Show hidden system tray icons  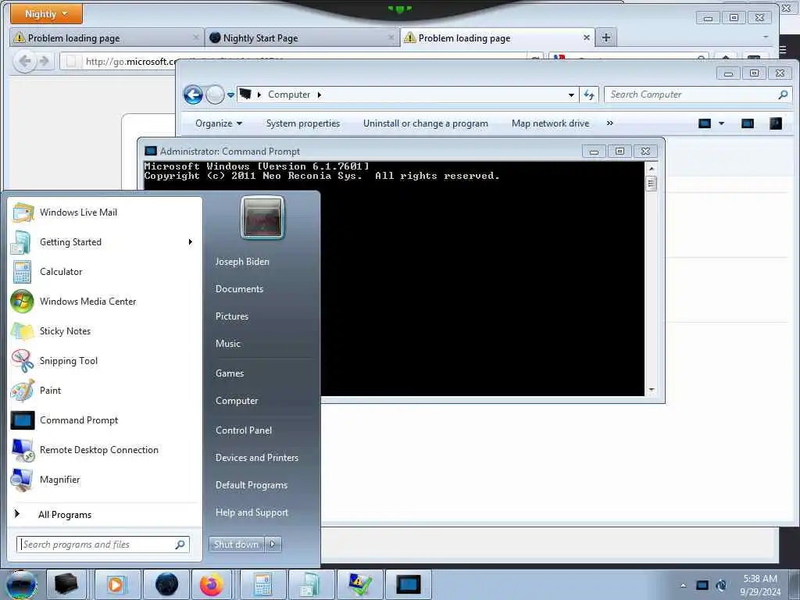683,585
